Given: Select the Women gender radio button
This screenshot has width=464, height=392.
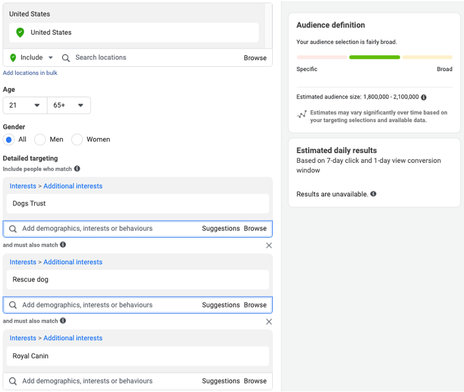Looking at the screenshot, I should point(77,140).
